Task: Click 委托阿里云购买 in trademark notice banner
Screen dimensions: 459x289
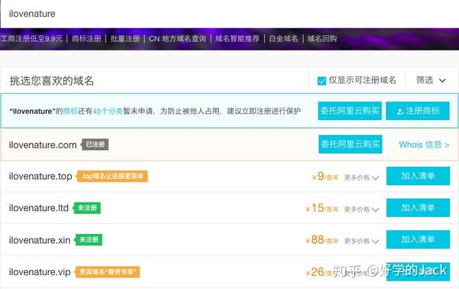Action: [x=350, y=111]
